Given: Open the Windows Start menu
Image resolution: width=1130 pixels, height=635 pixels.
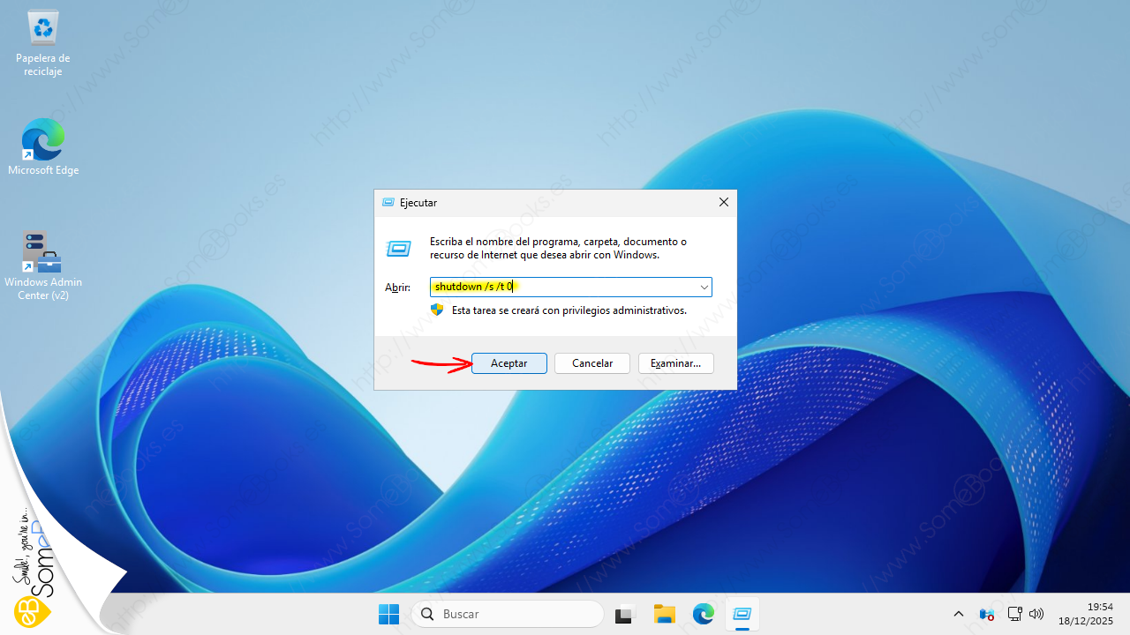Looking at the screenshot, I should 388,614.
